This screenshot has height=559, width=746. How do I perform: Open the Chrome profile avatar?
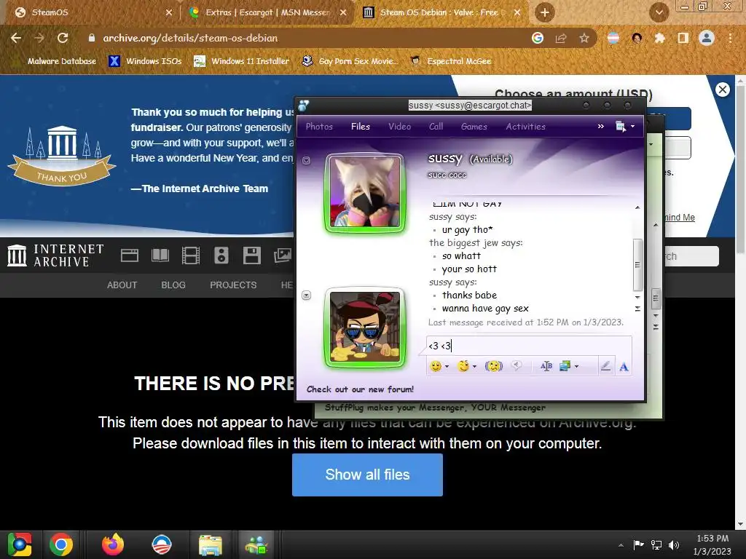pos(707,38)
